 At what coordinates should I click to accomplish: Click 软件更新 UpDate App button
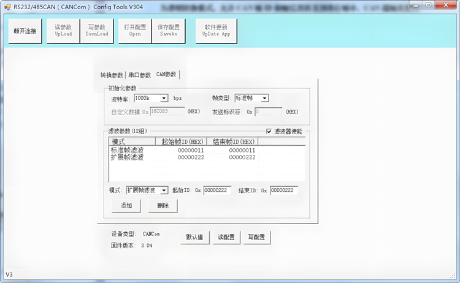pos(215,31)
